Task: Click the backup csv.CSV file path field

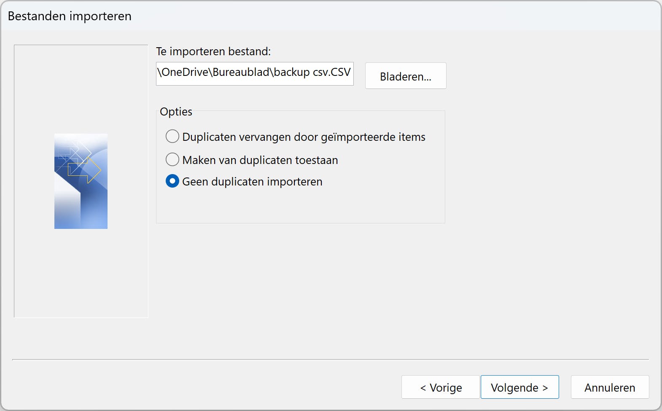Action: 255,73
